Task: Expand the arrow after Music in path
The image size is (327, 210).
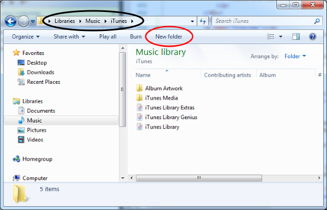Action: pyautogui.click(x=106, y=21)
